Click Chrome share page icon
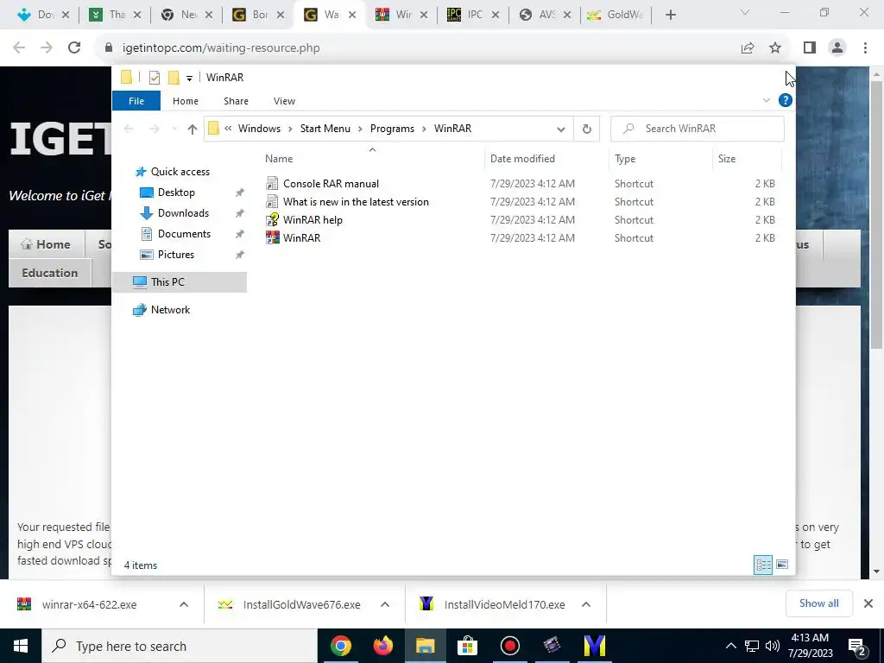884x663 pixels. 748,48
